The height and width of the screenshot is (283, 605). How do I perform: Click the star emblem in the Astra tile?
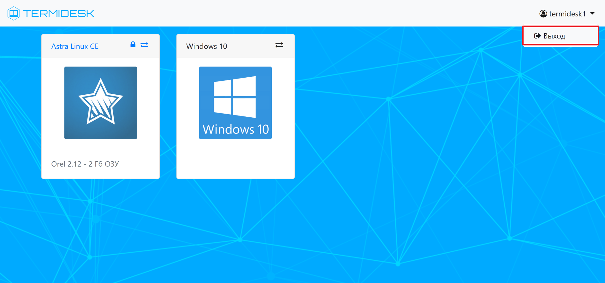tap(100, 102)
